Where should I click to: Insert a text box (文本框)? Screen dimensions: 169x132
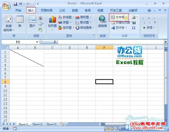[118, 17]
